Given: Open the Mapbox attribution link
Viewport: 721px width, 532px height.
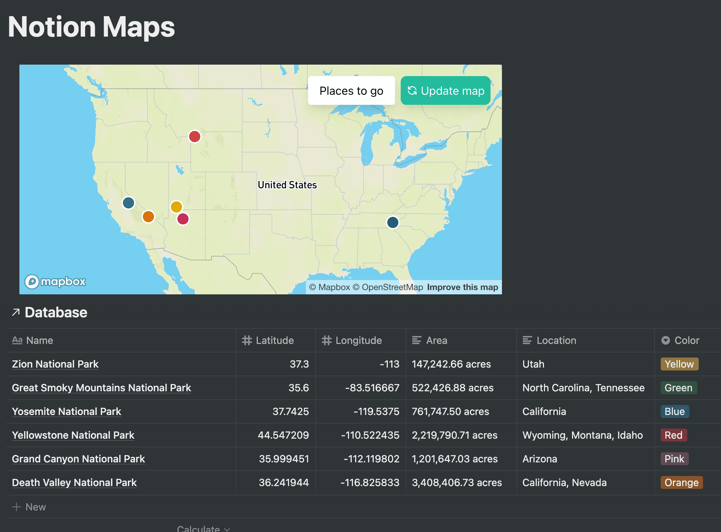Looking at the screenshot, I should tap(330, 287).
